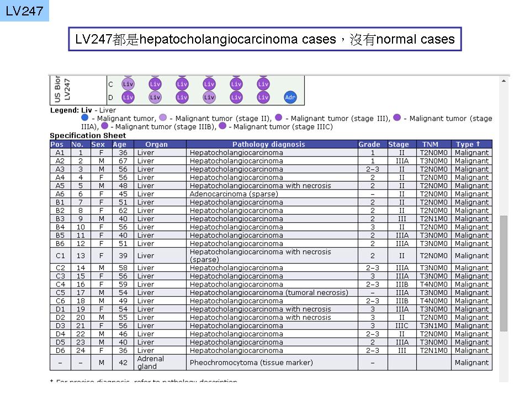The width and height of the screenshot is (530, 397).
Task: Click the Grade column header
Action: pos(373,144)
